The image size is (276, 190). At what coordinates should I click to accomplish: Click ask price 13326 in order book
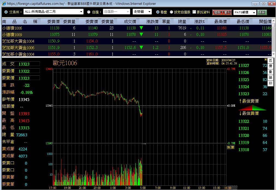click(244, 72)
